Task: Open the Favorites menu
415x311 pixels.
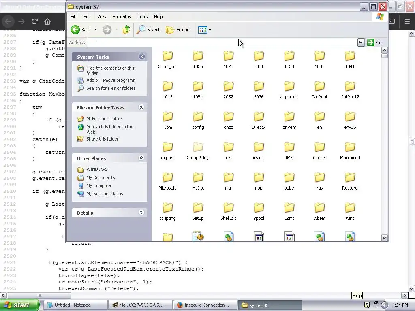Action: click(122, 17)
